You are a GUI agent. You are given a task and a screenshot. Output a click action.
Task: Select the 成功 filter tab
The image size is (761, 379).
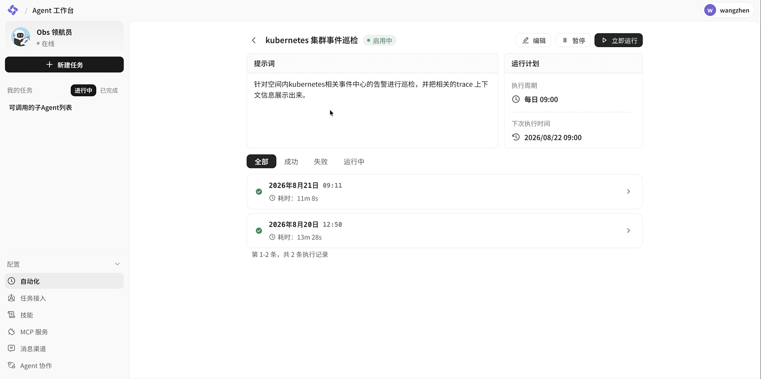pos(291,161)
